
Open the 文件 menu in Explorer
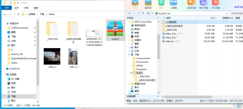6,8
